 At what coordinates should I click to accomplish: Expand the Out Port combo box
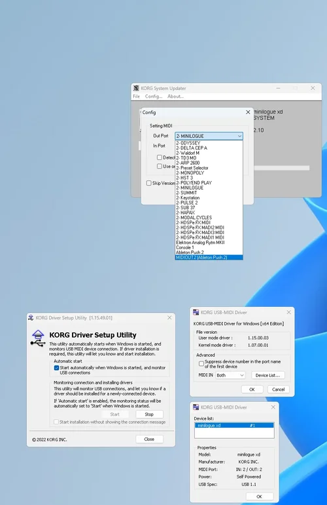[x=209, y=136]
